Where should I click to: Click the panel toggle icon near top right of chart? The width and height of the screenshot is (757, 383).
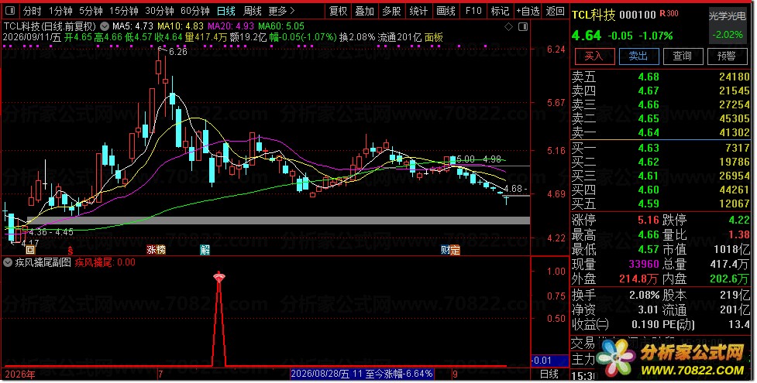(523, 27)
